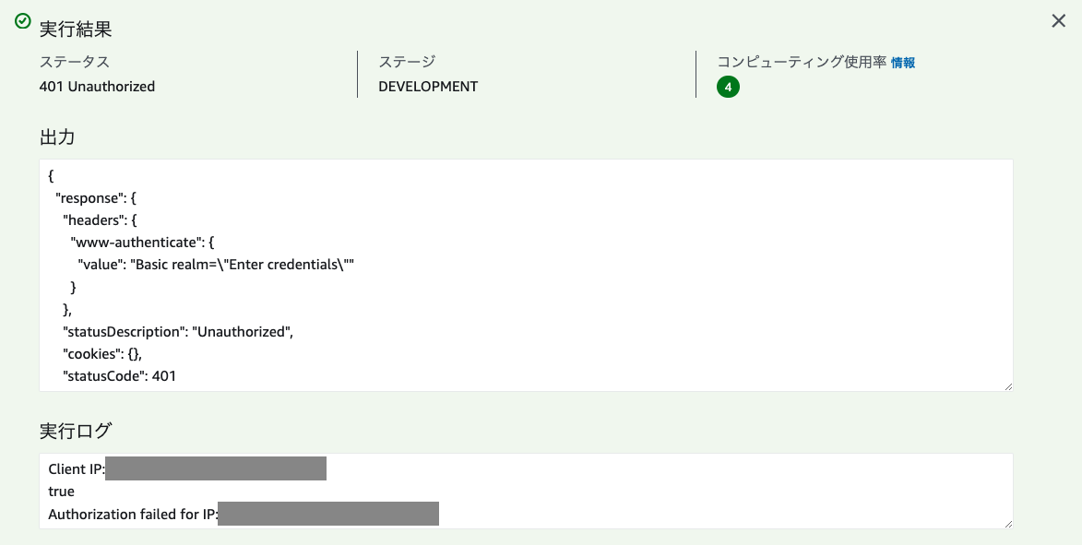Screen dimensions: 1082x545
Task: Click the "cookies": {} line
Action: click(x=102, y=354)
